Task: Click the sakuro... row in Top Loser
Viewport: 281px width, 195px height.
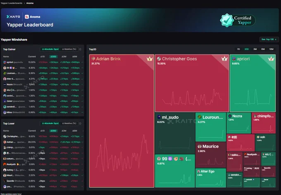Action: point(43,159)
